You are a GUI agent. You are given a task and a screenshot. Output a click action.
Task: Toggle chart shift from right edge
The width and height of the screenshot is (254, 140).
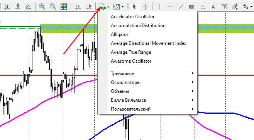point(89,7)
